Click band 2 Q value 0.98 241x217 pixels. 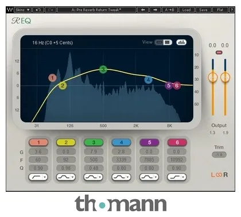pos(66,168)
